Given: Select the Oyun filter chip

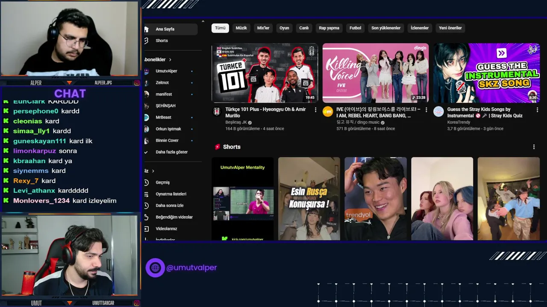Looking at the screenshot, I should pos(284,28).
